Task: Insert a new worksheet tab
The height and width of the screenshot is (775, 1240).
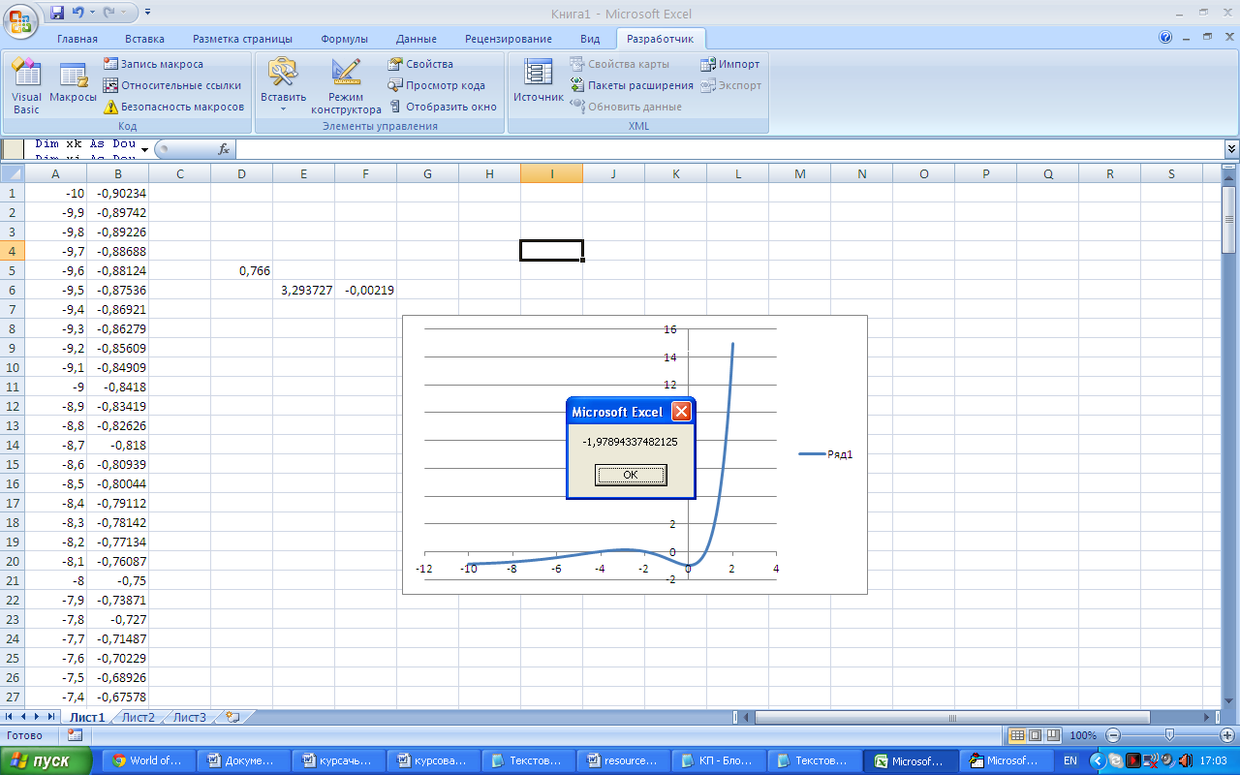Action: pos(232,717)
